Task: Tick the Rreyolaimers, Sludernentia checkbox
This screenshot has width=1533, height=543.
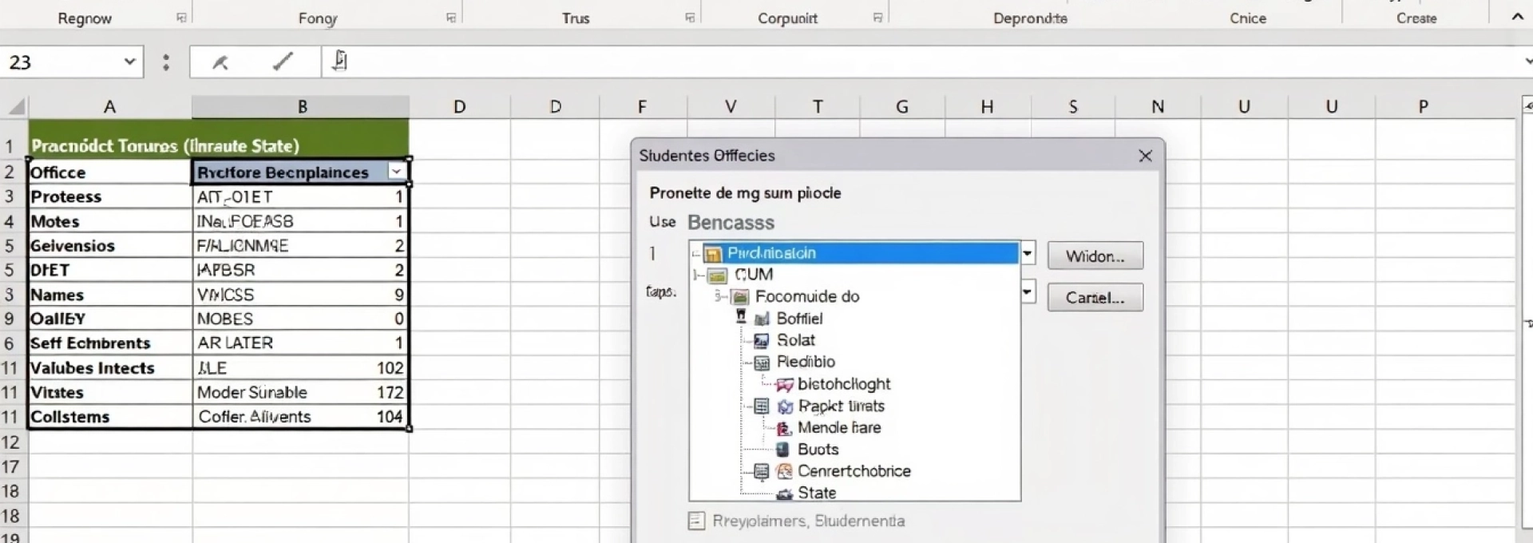Action: point(696,521)
